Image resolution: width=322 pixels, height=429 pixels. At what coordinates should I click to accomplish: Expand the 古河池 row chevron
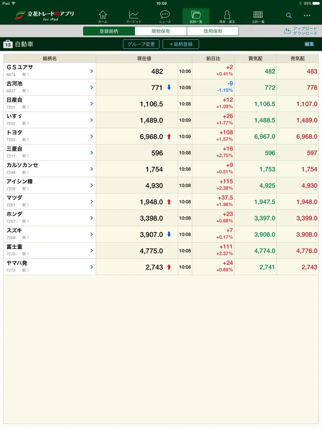[92, 88]
